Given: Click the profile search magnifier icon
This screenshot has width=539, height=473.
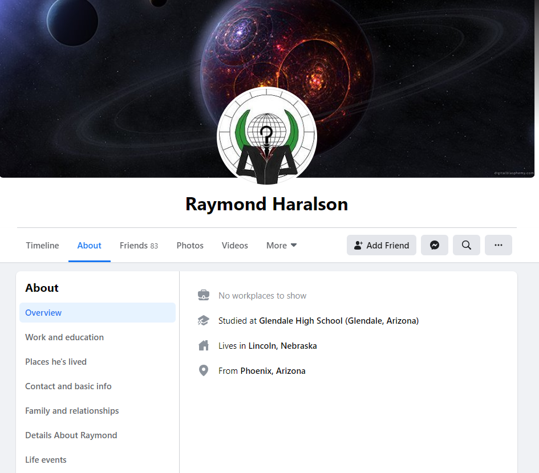Looking at the screenshot, I should coord(466,245).
